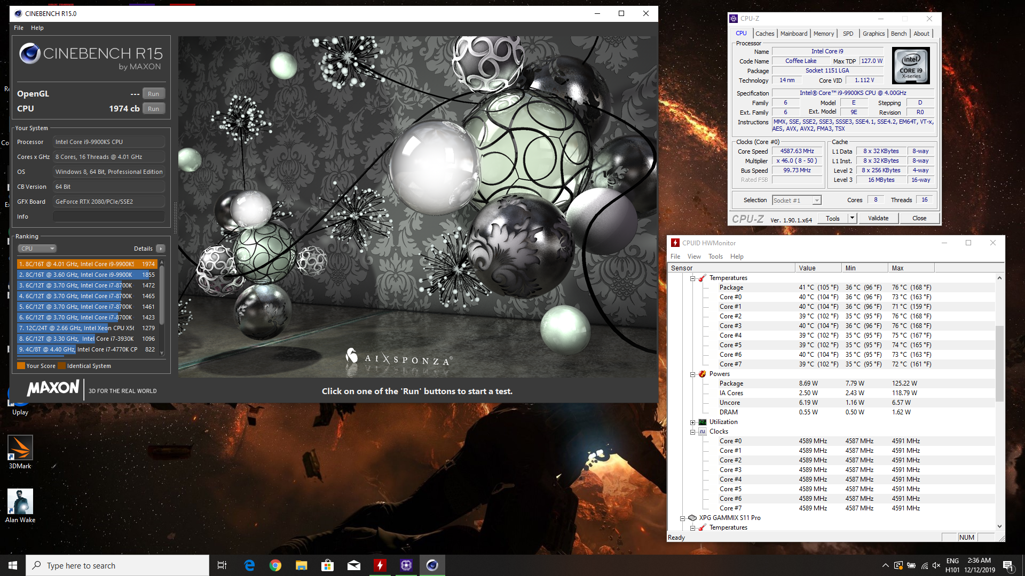The height and width of the screenshot is (576, 1025).
Task: Run the OpenGL benchmark test
Action: [153, 94]
